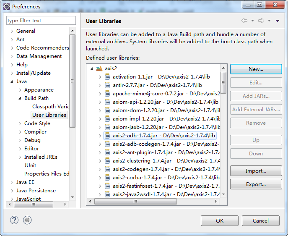
Task: Select the JUnit preferences page
Action: tap(30, 165)
